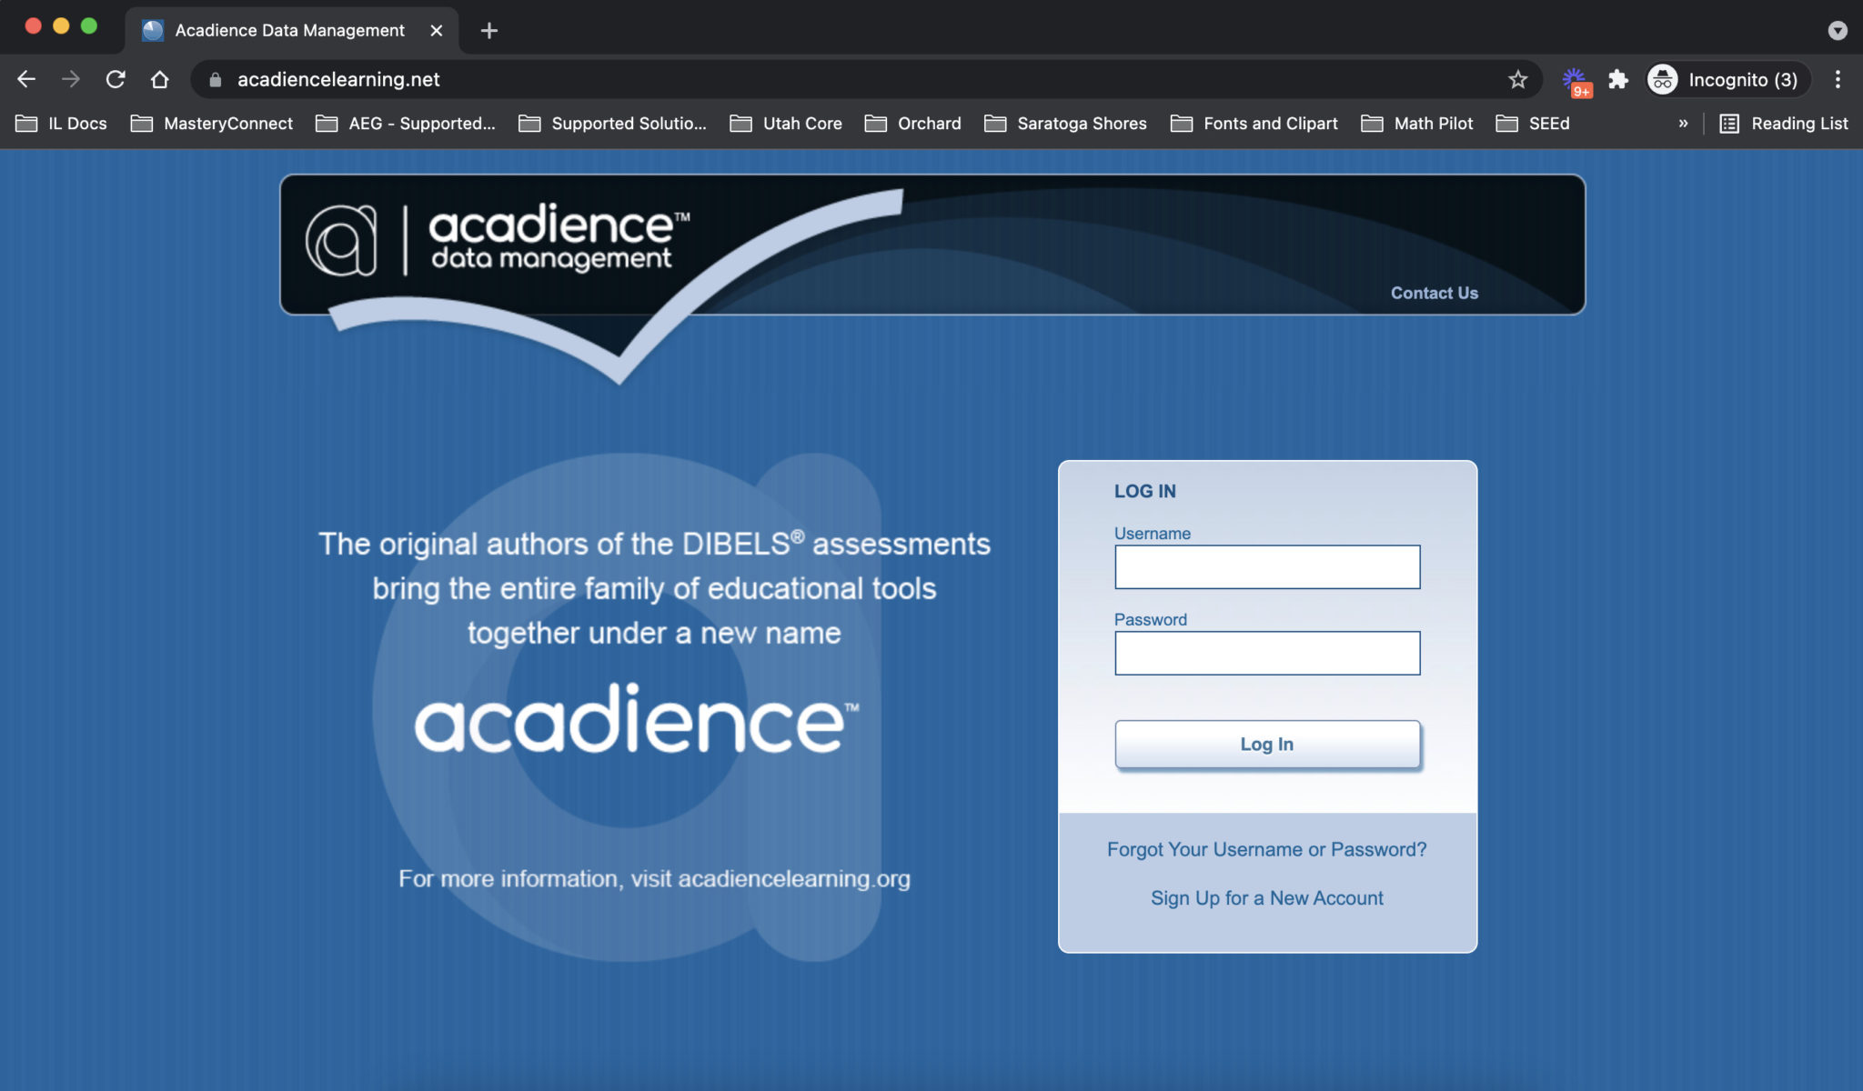Image resolution: width=1863 pixels, height=1091 pixels.
Task: Open Chrome three-dot menu
Action: (1838, 79)
